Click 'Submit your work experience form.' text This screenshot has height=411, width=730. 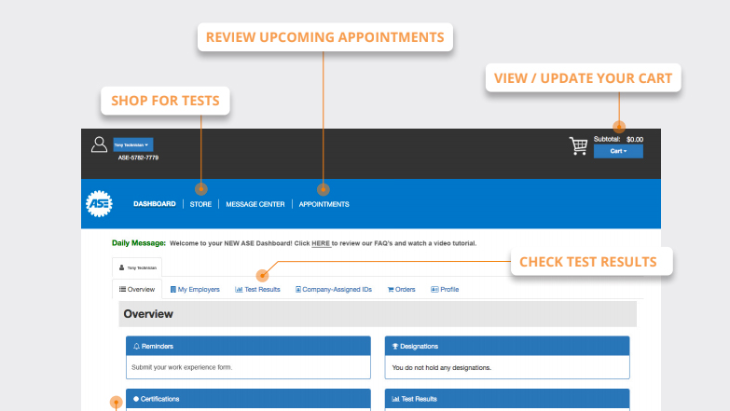(182, 367)
